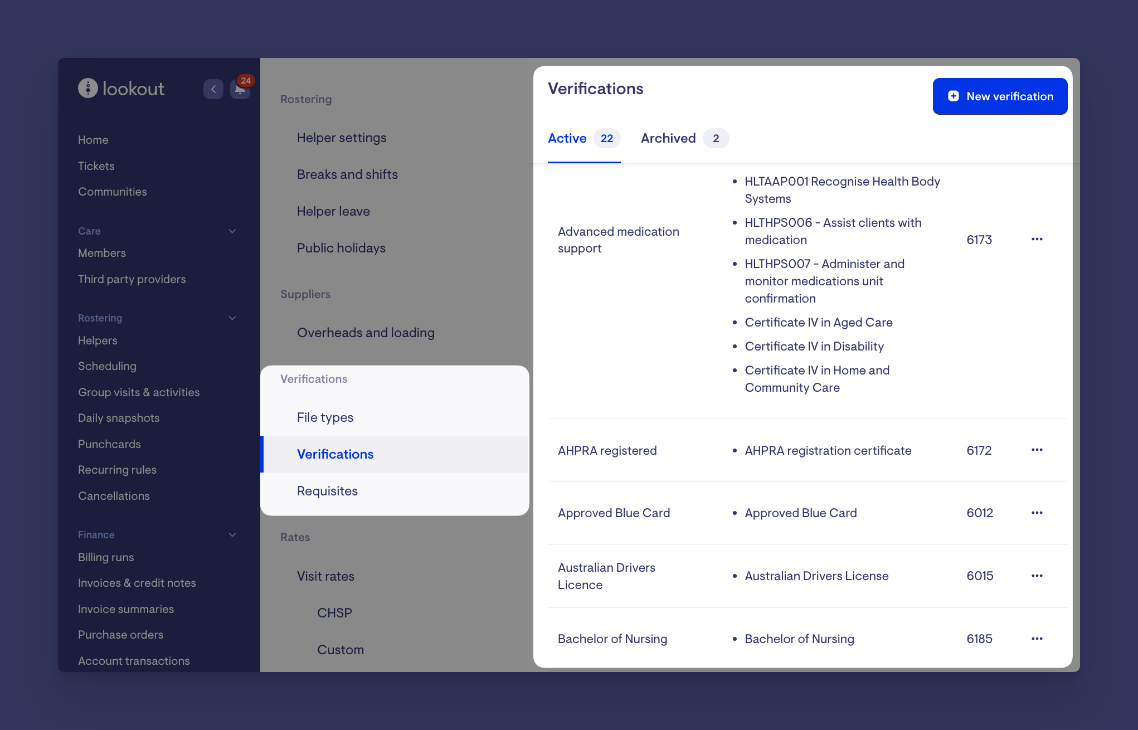Open Visit rates under Rates

click(325, 576)
